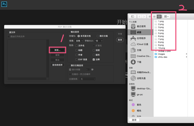The width and height of the screenshot is (194, 126).
Task: Select file 7.png
Action: (x=161, y=39)
